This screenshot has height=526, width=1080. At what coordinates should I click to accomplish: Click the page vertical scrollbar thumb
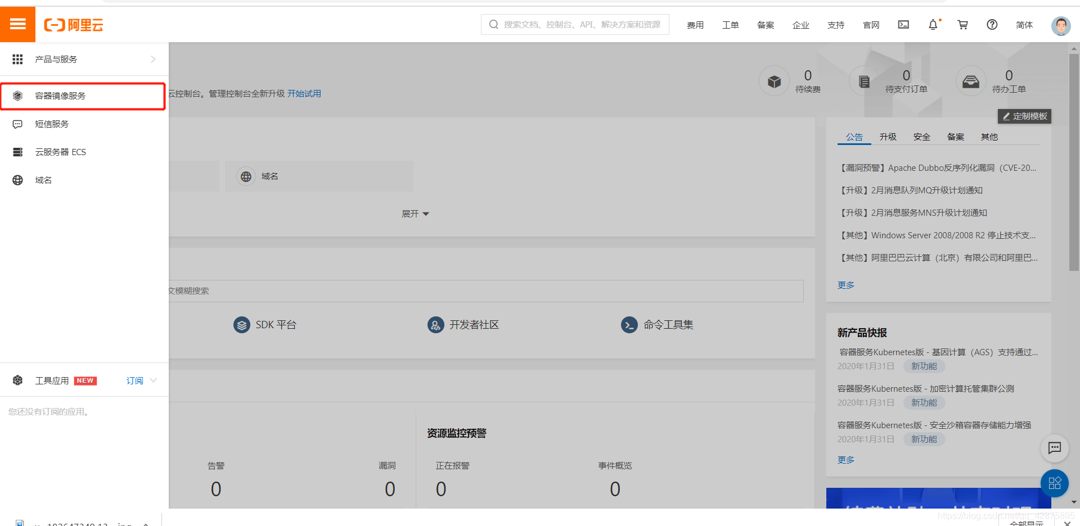pos(1074,163)
